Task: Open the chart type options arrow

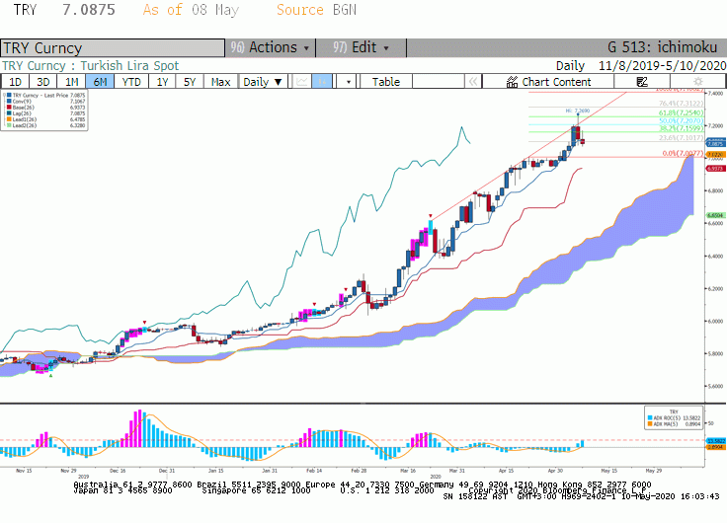Action: [x=348, y=82]
